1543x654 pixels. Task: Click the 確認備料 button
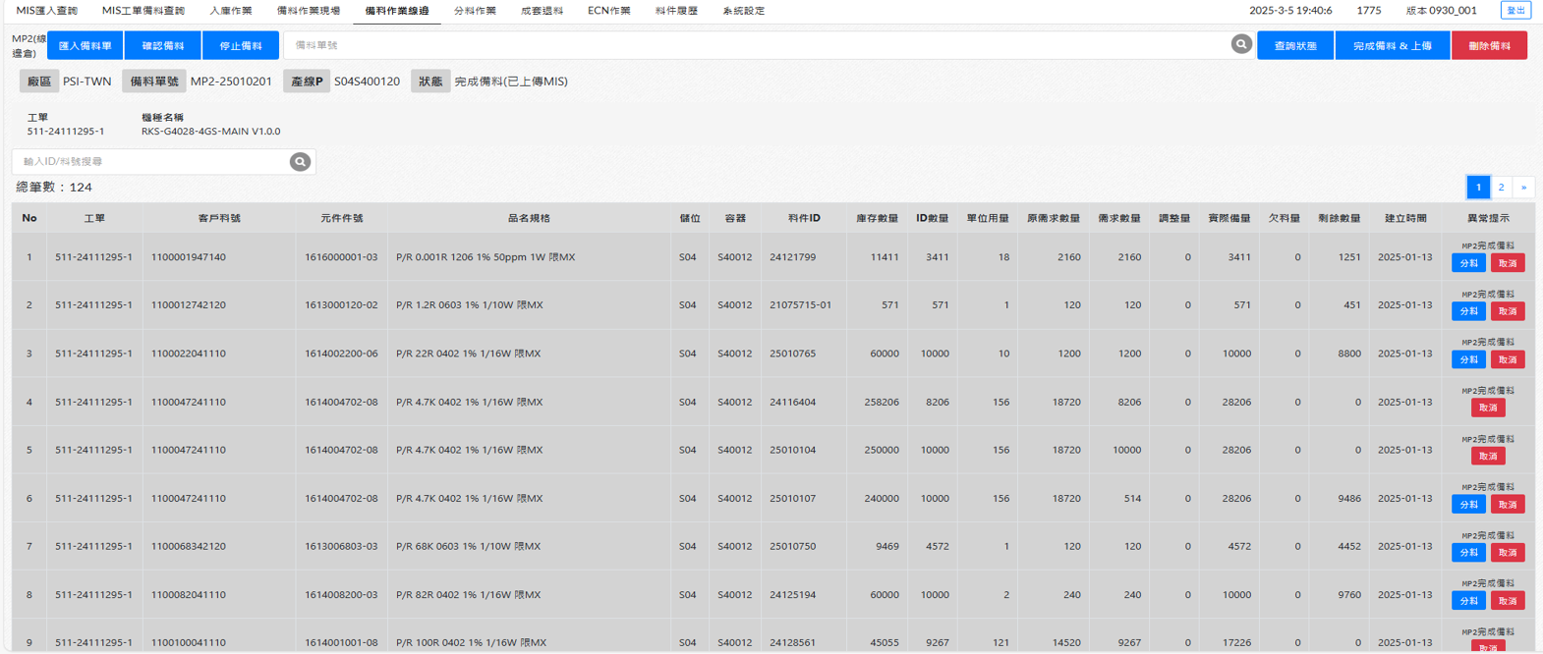point(163,45)
